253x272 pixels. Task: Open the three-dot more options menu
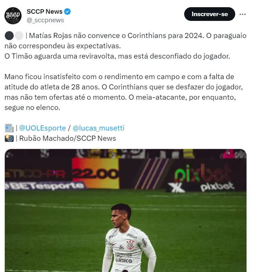click(x=242, y=14)
